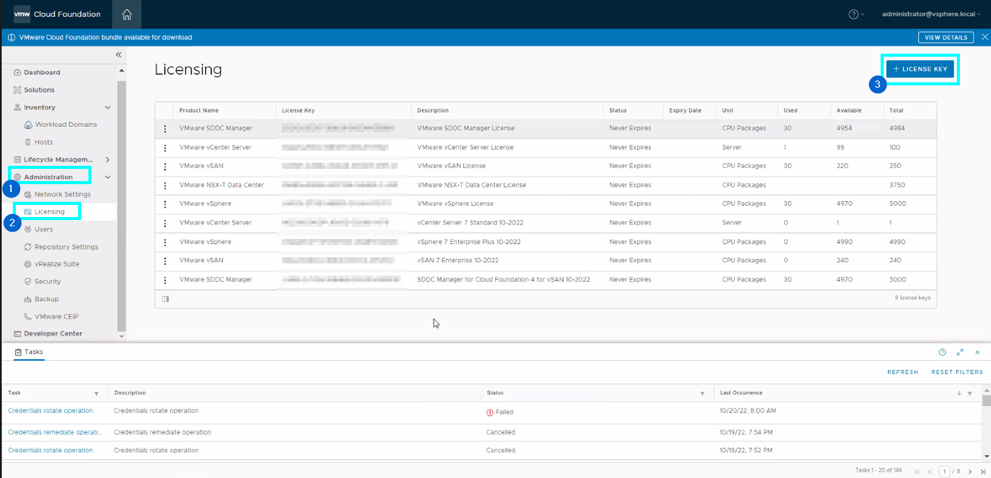Open Solutions in sidebar

click(39, 90)
